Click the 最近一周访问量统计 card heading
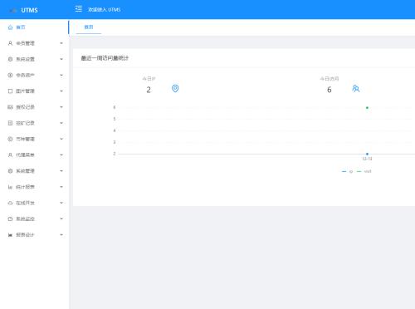 (105, 58)
